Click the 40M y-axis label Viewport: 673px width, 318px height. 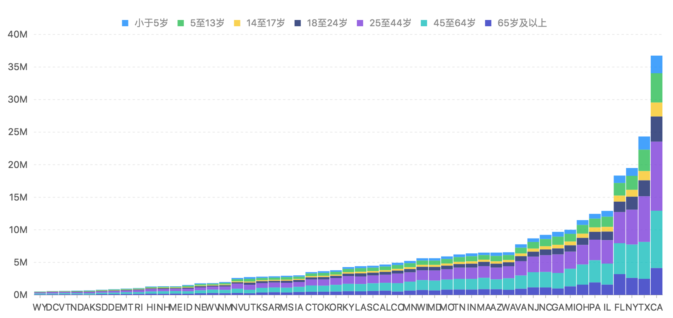click(x=18, y=34)
